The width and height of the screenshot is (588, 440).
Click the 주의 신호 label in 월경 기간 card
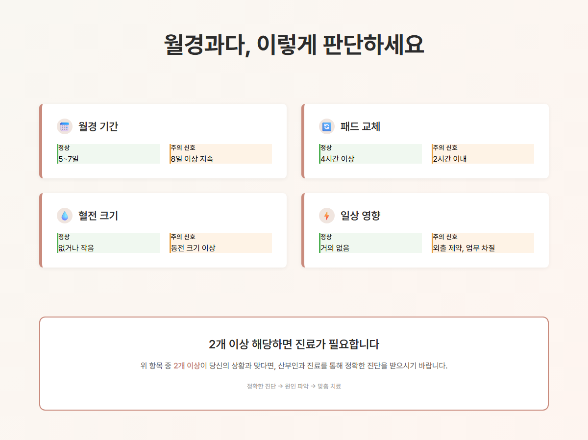tap(183, 147)
